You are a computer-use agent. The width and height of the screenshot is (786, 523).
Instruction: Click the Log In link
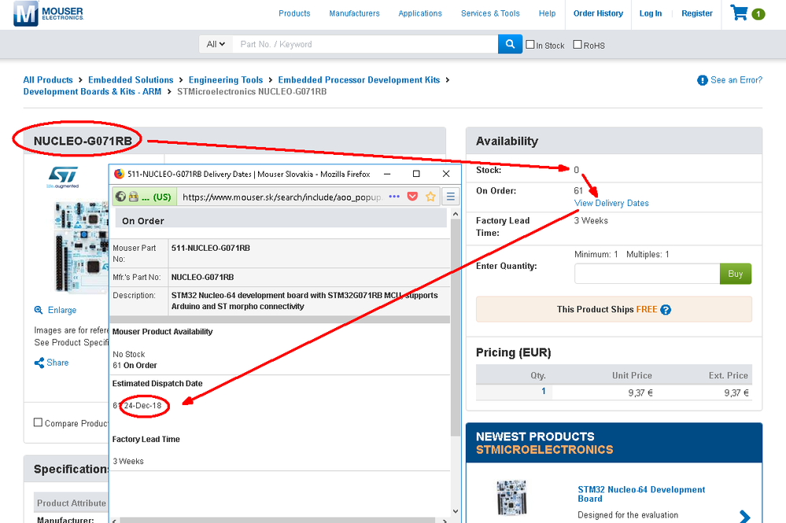pyautogui.click(x=650, y=13)
